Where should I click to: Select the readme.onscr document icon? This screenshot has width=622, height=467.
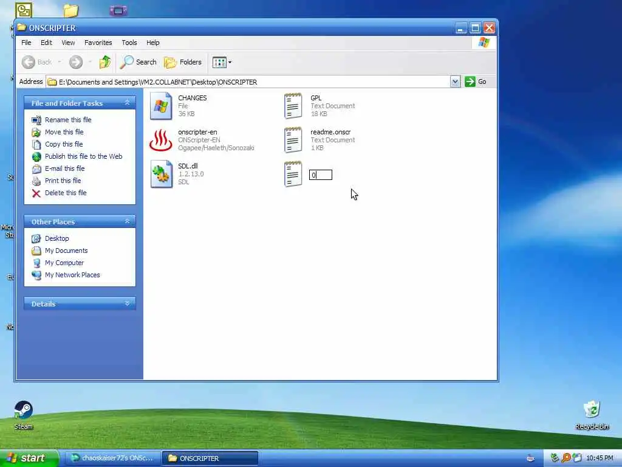tap(293, 140)
